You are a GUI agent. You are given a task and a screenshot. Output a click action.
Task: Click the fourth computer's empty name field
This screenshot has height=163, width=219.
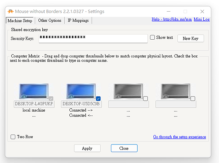176,104
